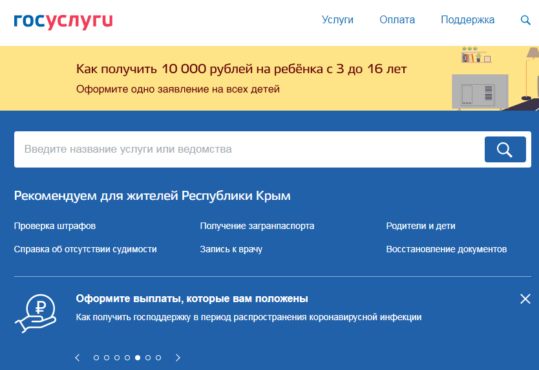Open Восстановление документов link
539x370 pixels.
click(x=447, y=249)
